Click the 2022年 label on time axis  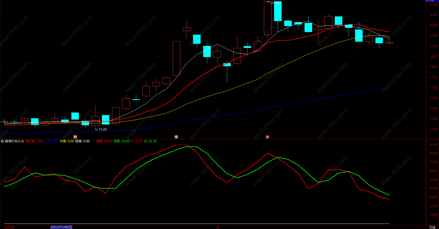click(x=9, y=227)
